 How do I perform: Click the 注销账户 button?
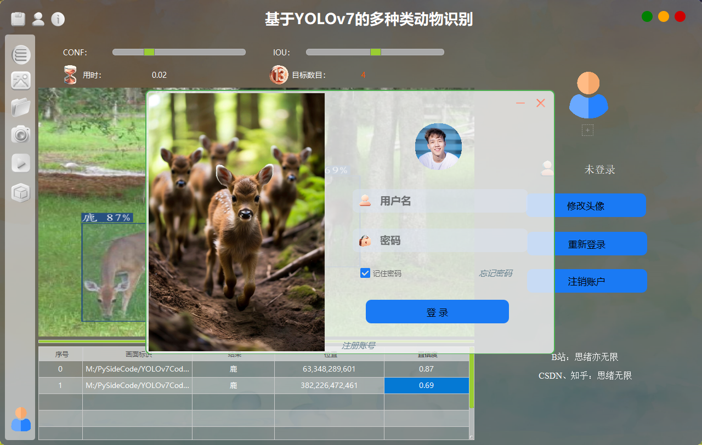pyautogui.click(x=586, y=281)
